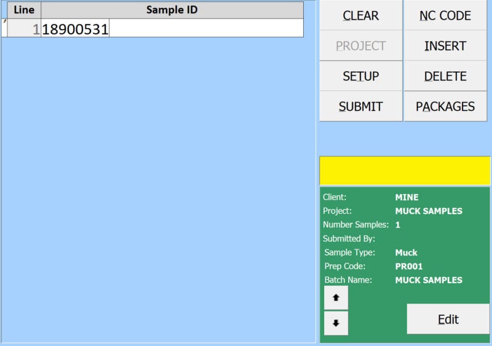Select the greyed PROJECT button

coord(361,46)
